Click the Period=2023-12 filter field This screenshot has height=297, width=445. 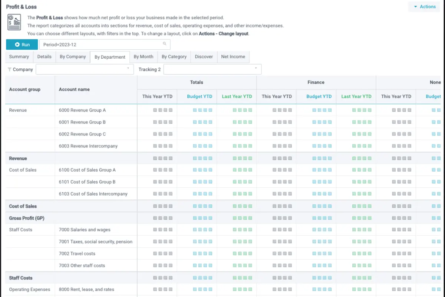[105, 45]
